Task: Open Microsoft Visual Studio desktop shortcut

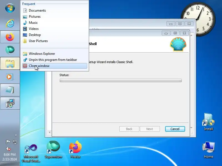Action: (x=31, y=153)
